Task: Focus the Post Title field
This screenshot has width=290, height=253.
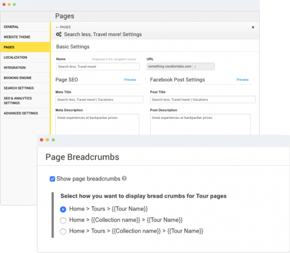Action: coord(203,100)
